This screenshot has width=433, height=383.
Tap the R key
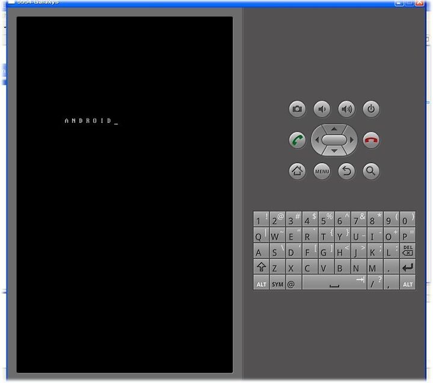click(x=310, y=234)
